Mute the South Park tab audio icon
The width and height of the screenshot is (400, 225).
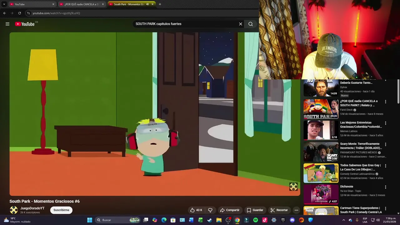tap(147, 4)
